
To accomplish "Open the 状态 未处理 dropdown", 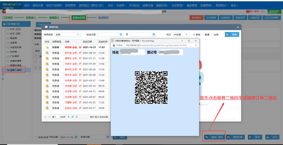I will (x=181, y=35).
